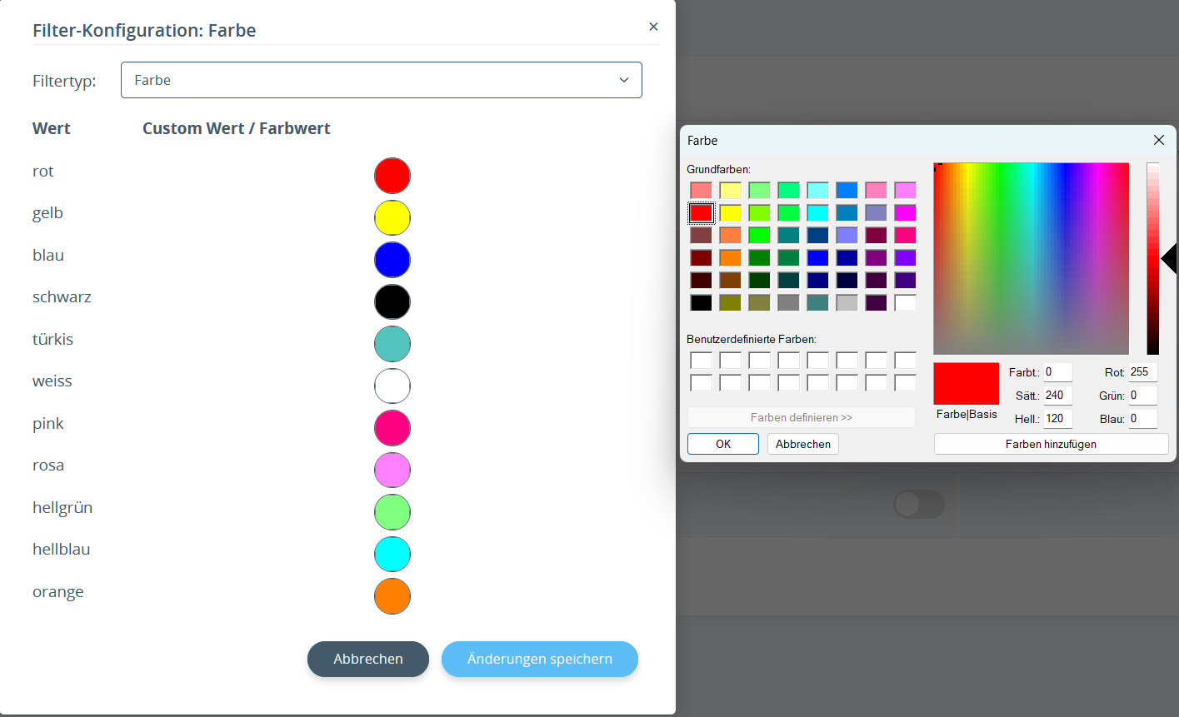Image resolution: width=1179 pixels, height=717 pixels.
Task: Focus the Sätt. saturation input field
Action: pos(1058,396)
